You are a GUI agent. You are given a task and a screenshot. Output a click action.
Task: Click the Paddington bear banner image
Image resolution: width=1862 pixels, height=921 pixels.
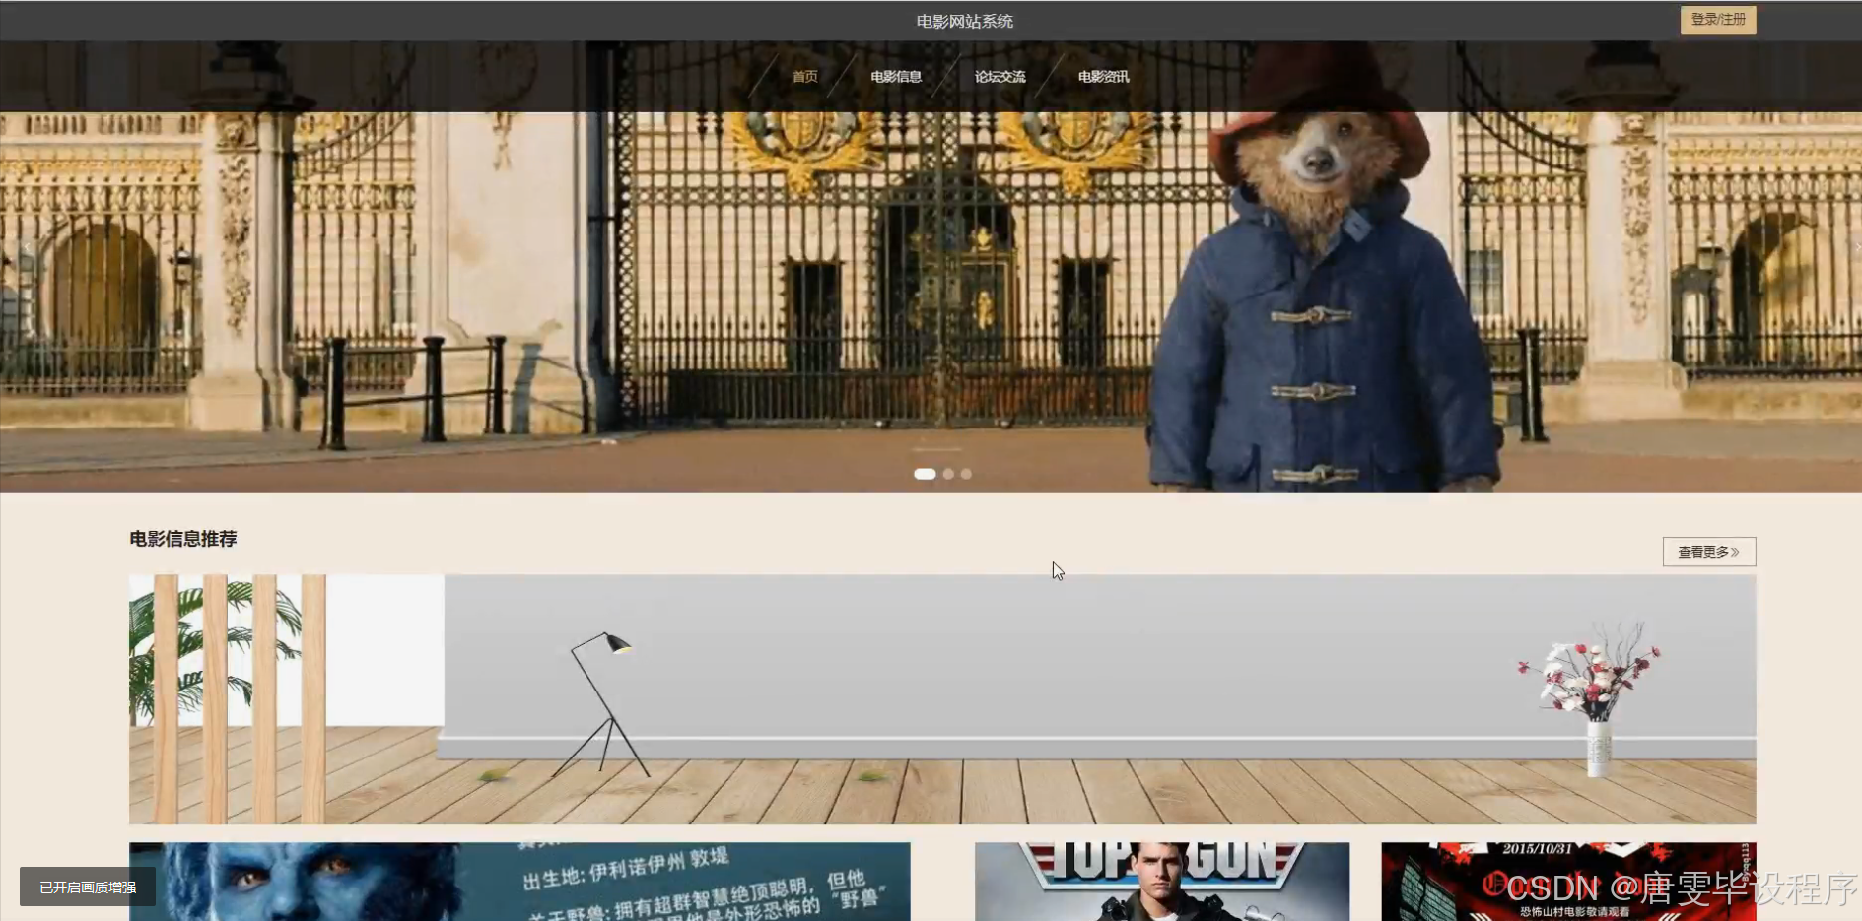pyautogui.click(x=931, y=266)
